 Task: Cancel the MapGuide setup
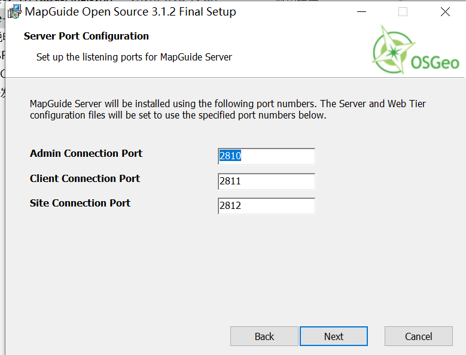(419, 336)
